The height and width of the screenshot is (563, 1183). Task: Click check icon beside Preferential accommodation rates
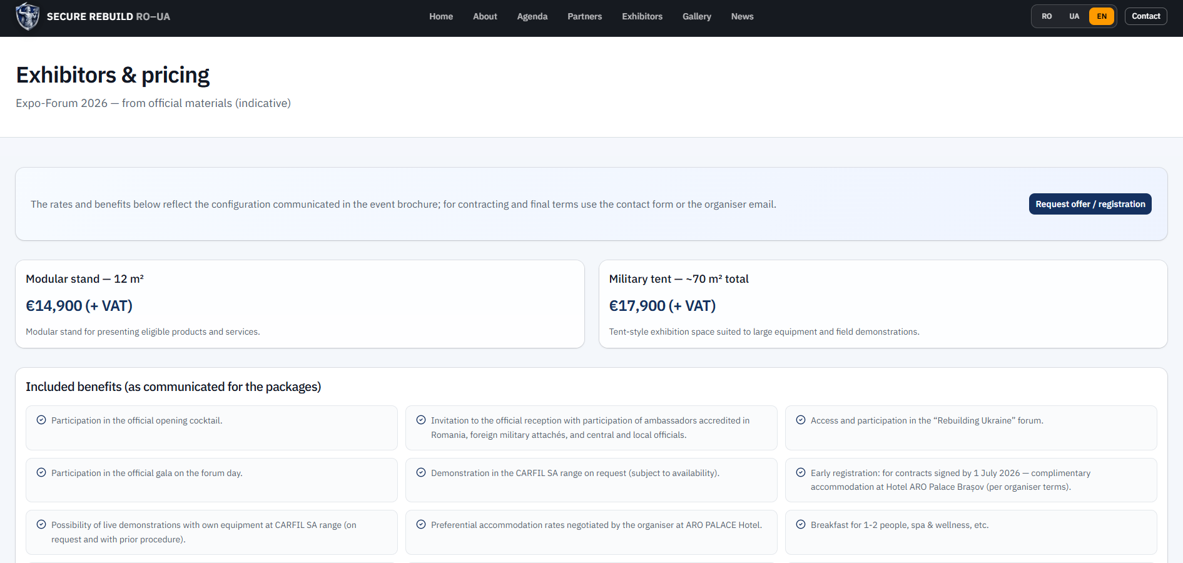pyautogui.click(x=421, y=524)
